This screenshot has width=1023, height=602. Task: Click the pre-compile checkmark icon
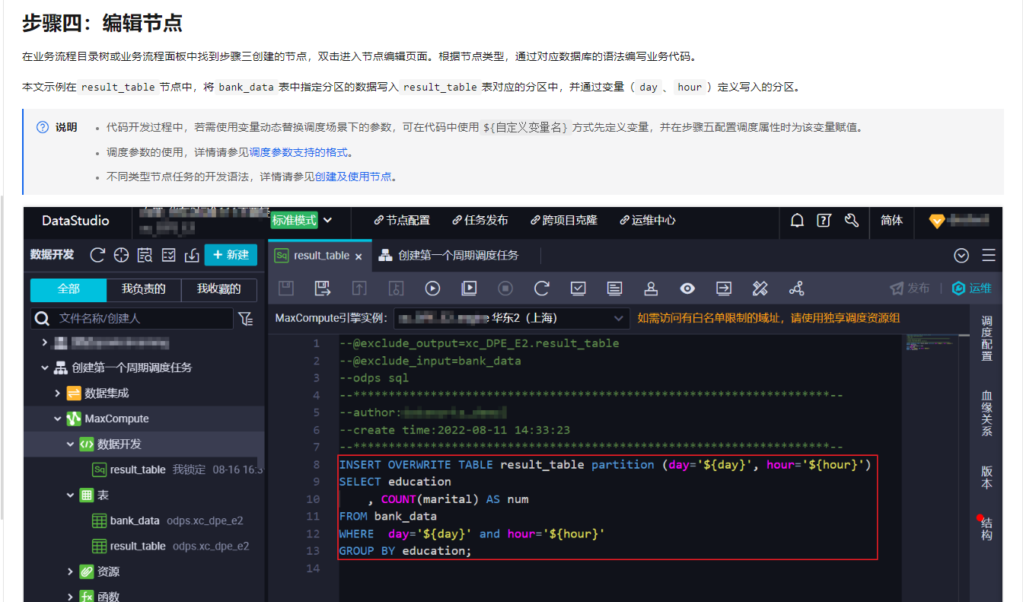[x=578, y=288]
